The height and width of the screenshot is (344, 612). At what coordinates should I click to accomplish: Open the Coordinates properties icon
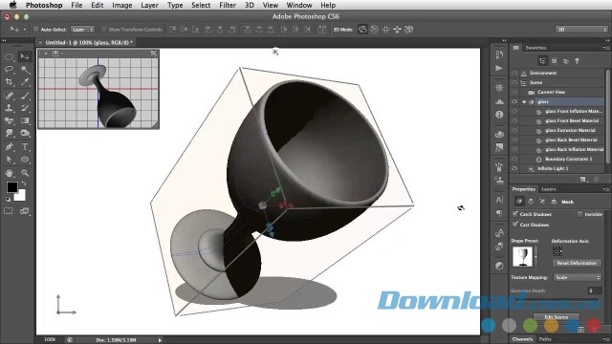pyautogui.click(x=554, y=202)
